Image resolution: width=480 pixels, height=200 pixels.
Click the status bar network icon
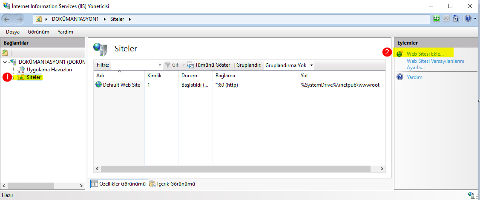(471, 195)
